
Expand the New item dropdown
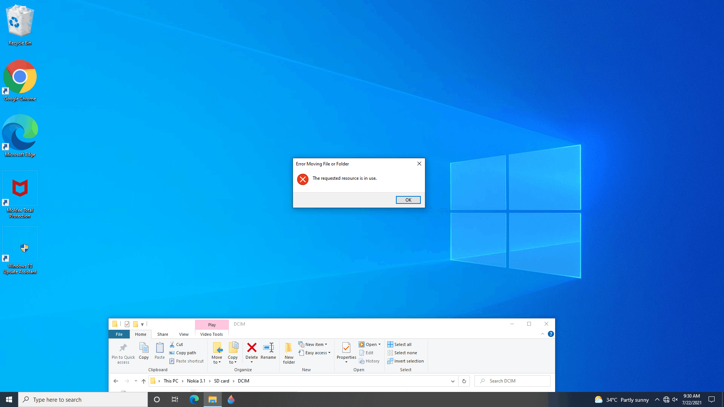coord(326,344)
